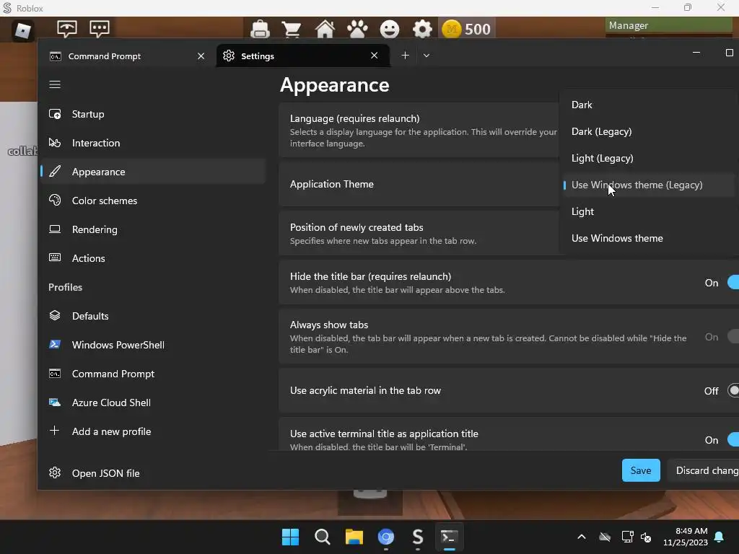The width and height of the screenshot is (739, 554).
Task: Open Chrome from the taskbar
Action: [x=386, y=537]
